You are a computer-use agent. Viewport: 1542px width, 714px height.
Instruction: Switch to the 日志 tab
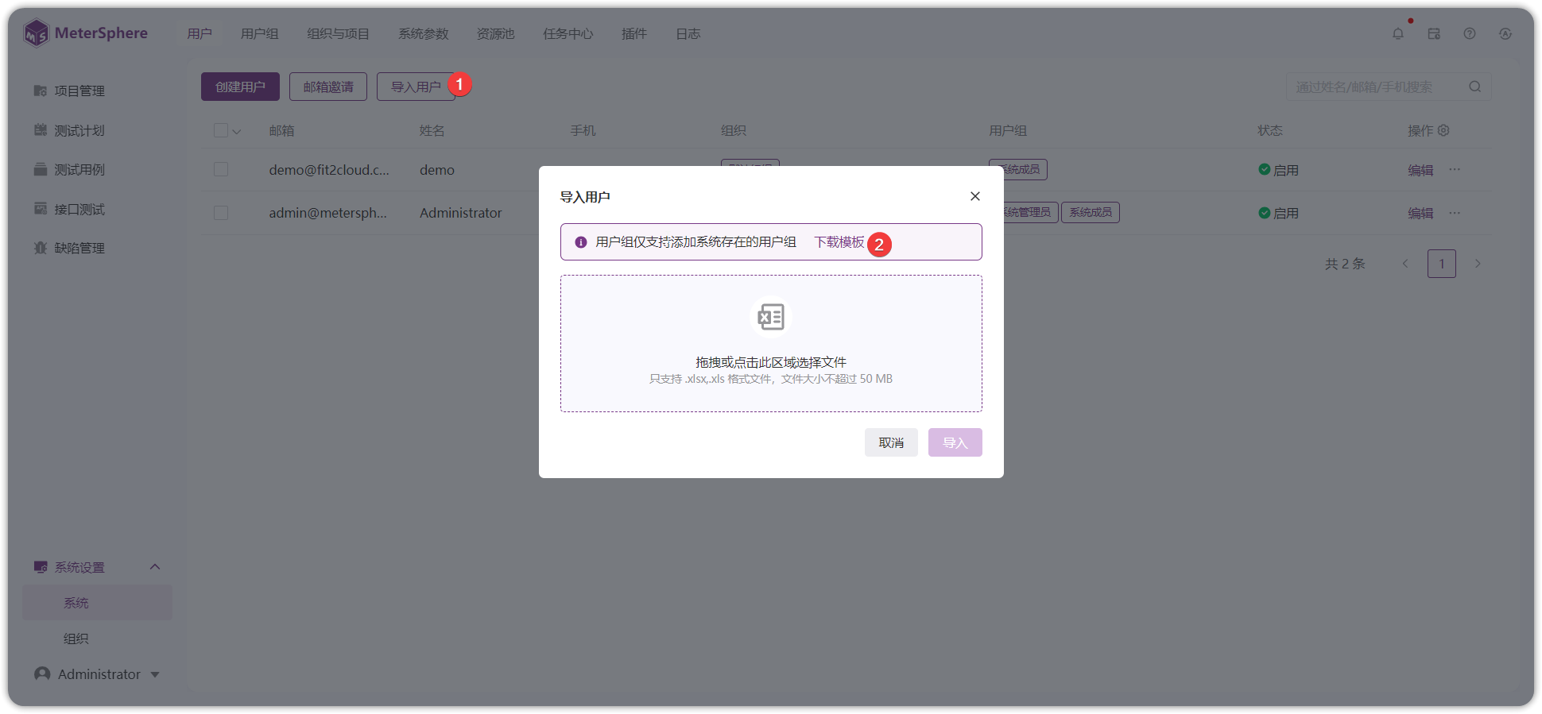[688, 33]
